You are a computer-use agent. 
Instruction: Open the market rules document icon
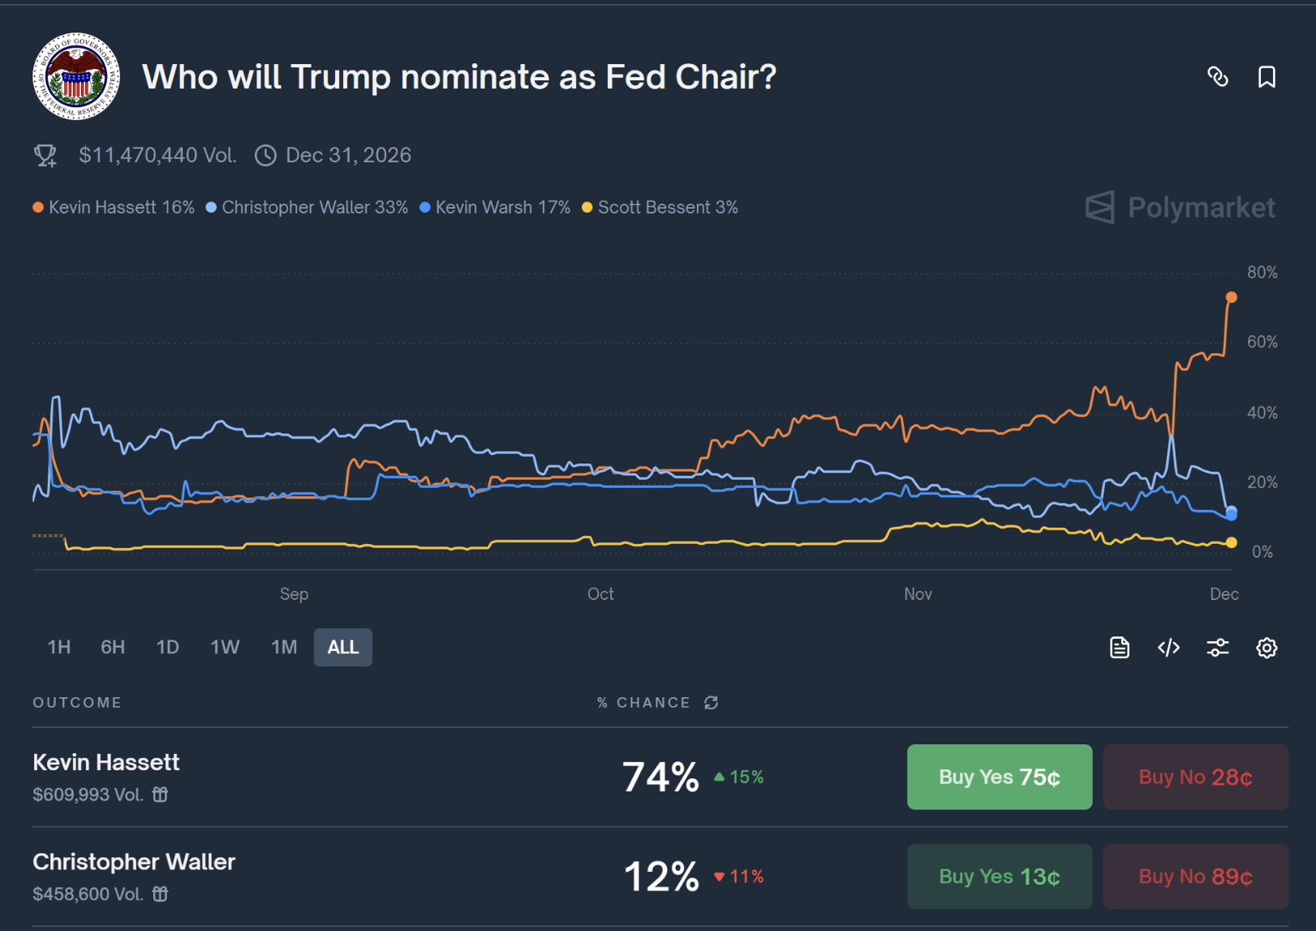click(1120, 647)
